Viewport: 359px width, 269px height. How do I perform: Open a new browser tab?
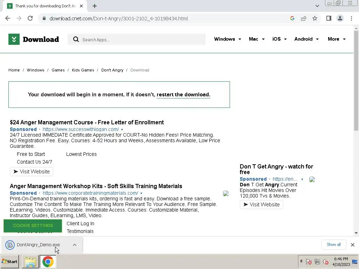point(95,6)
